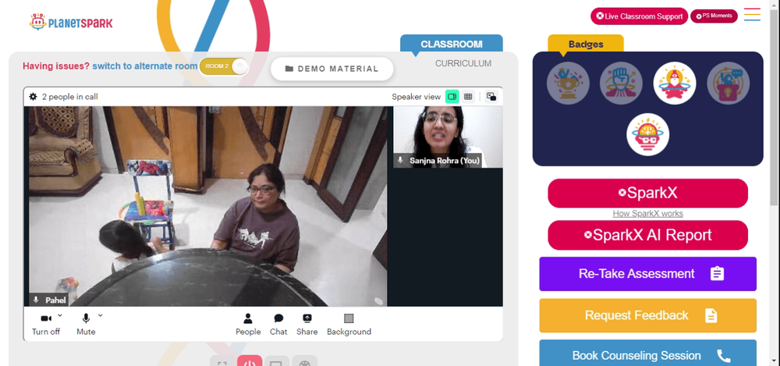Open call settings gear icon
This screenshot has height=366, width=780.
point(33,97)
